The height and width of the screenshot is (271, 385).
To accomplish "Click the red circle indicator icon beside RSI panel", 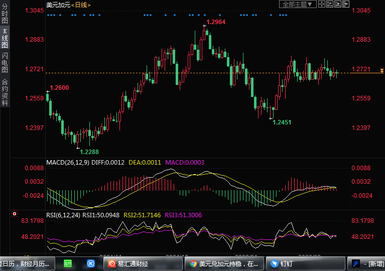I will pos(15,214).
